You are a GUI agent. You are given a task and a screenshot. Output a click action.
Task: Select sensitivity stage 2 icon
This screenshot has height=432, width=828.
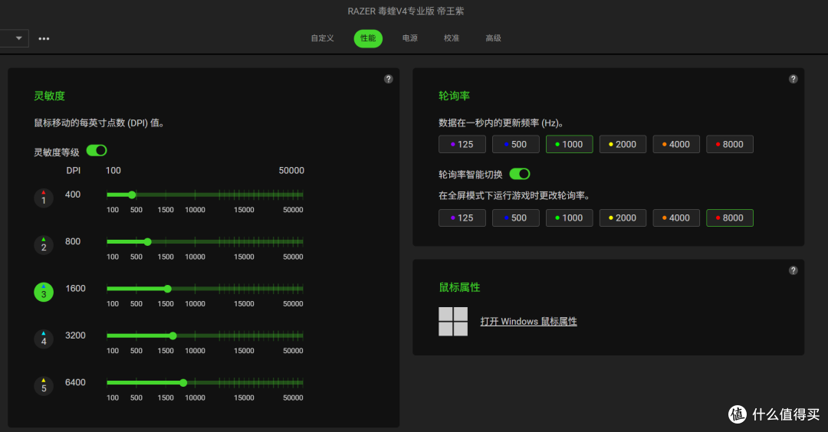[44, 245]
